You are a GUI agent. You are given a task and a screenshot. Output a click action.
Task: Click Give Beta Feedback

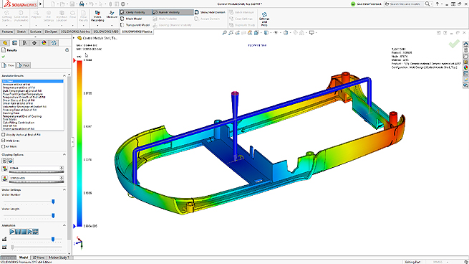(x=366, y=4)
